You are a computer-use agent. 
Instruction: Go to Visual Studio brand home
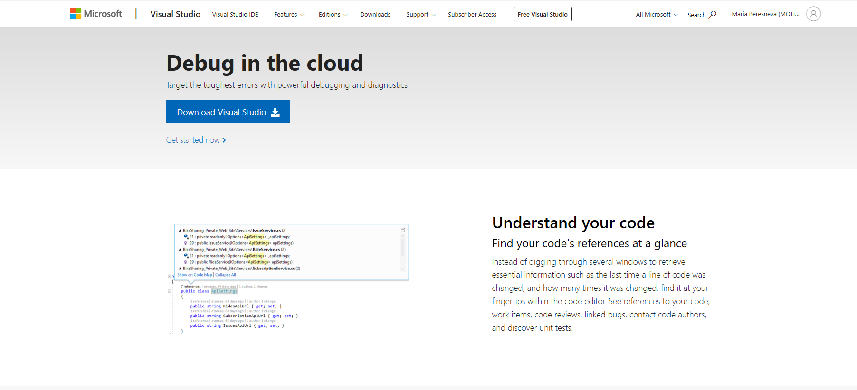coord(175,14)
